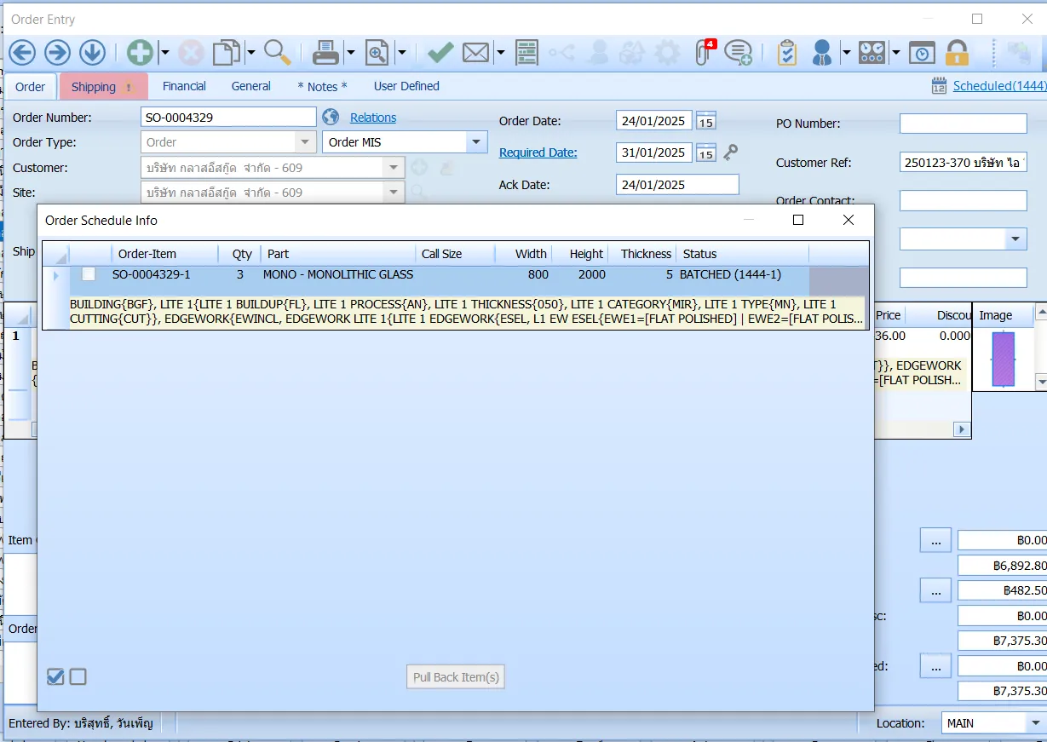The image size is (1047, 742).
Task: Click ellipsis button beside ฿482.50 amount
Action: point(935,590)
